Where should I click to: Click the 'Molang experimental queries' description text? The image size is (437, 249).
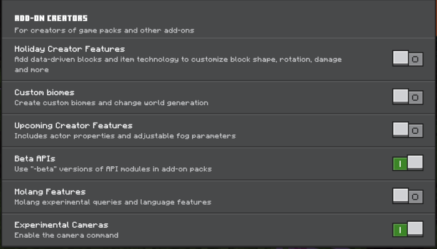click(x=112, y=202)
